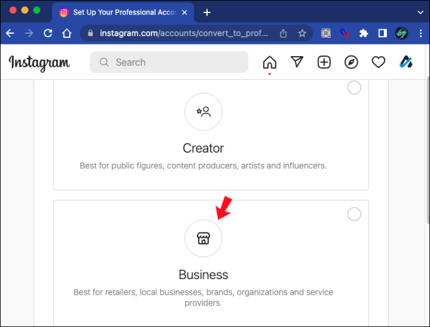Open a new browser tab

[207, 12]
